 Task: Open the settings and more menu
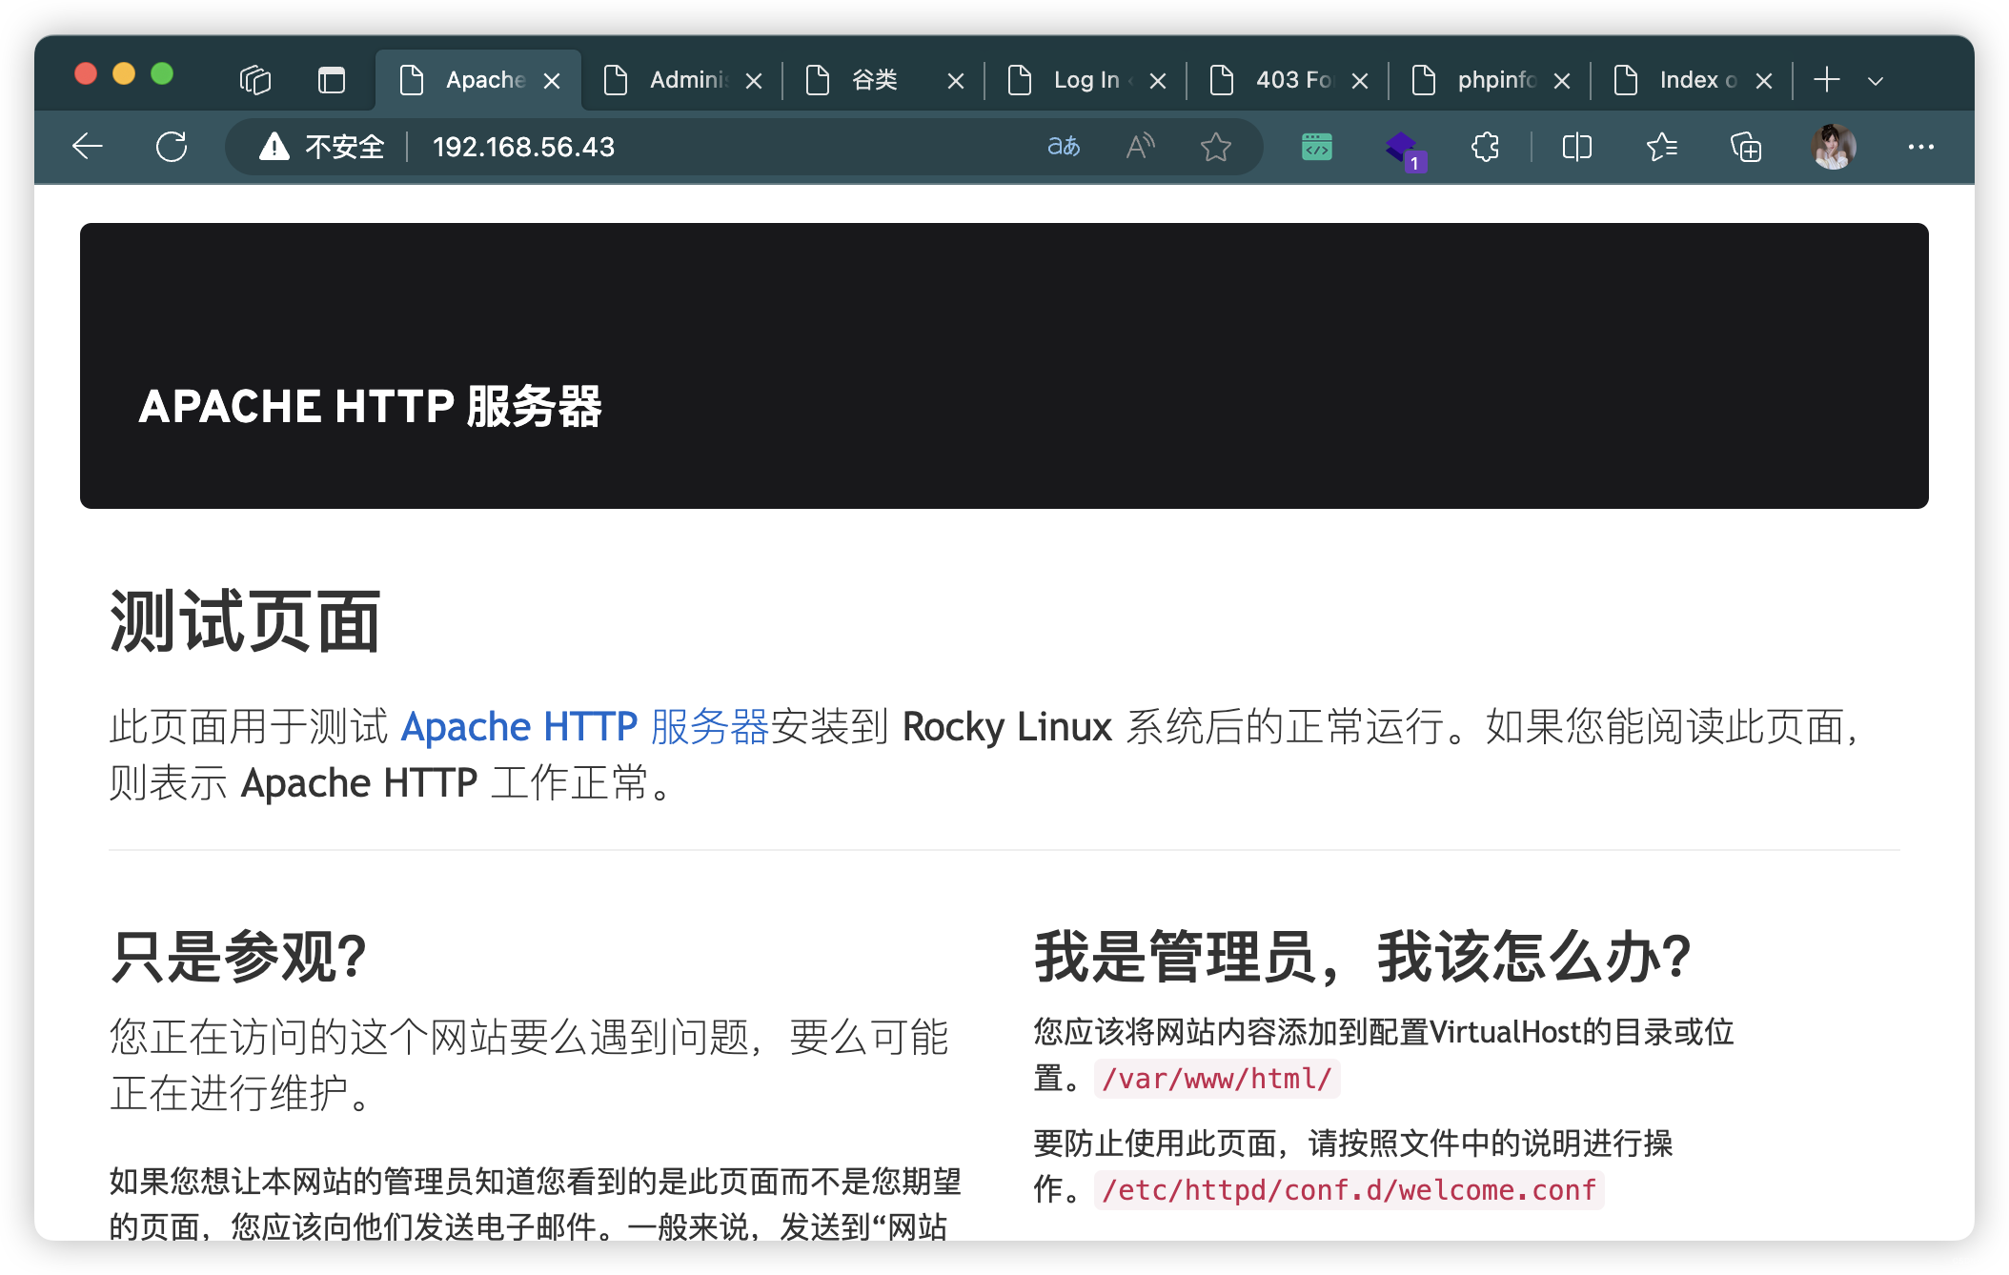(x=1920, y=147)
